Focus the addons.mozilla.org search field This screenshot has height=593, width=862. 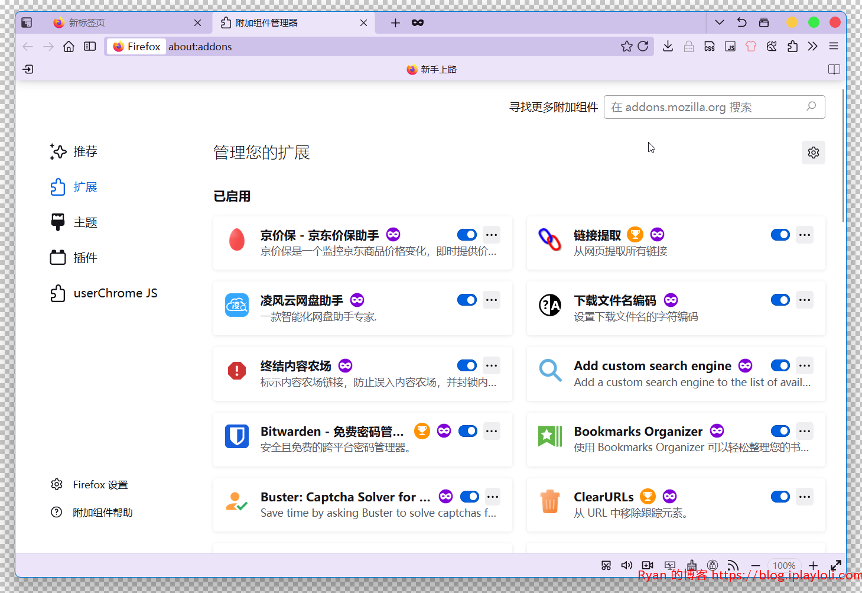click(714, 107)
